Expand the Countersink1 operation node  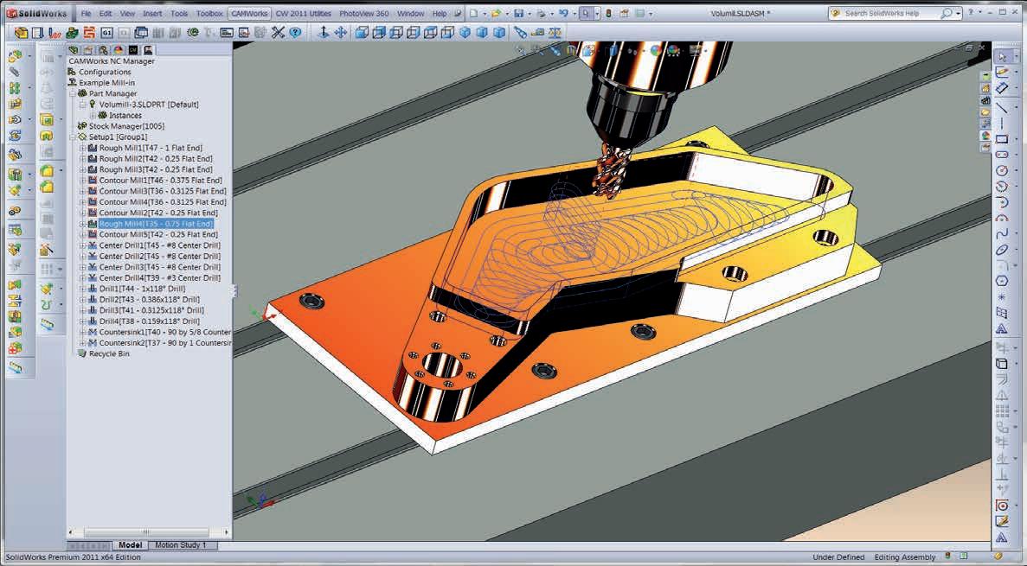point(82,332)
